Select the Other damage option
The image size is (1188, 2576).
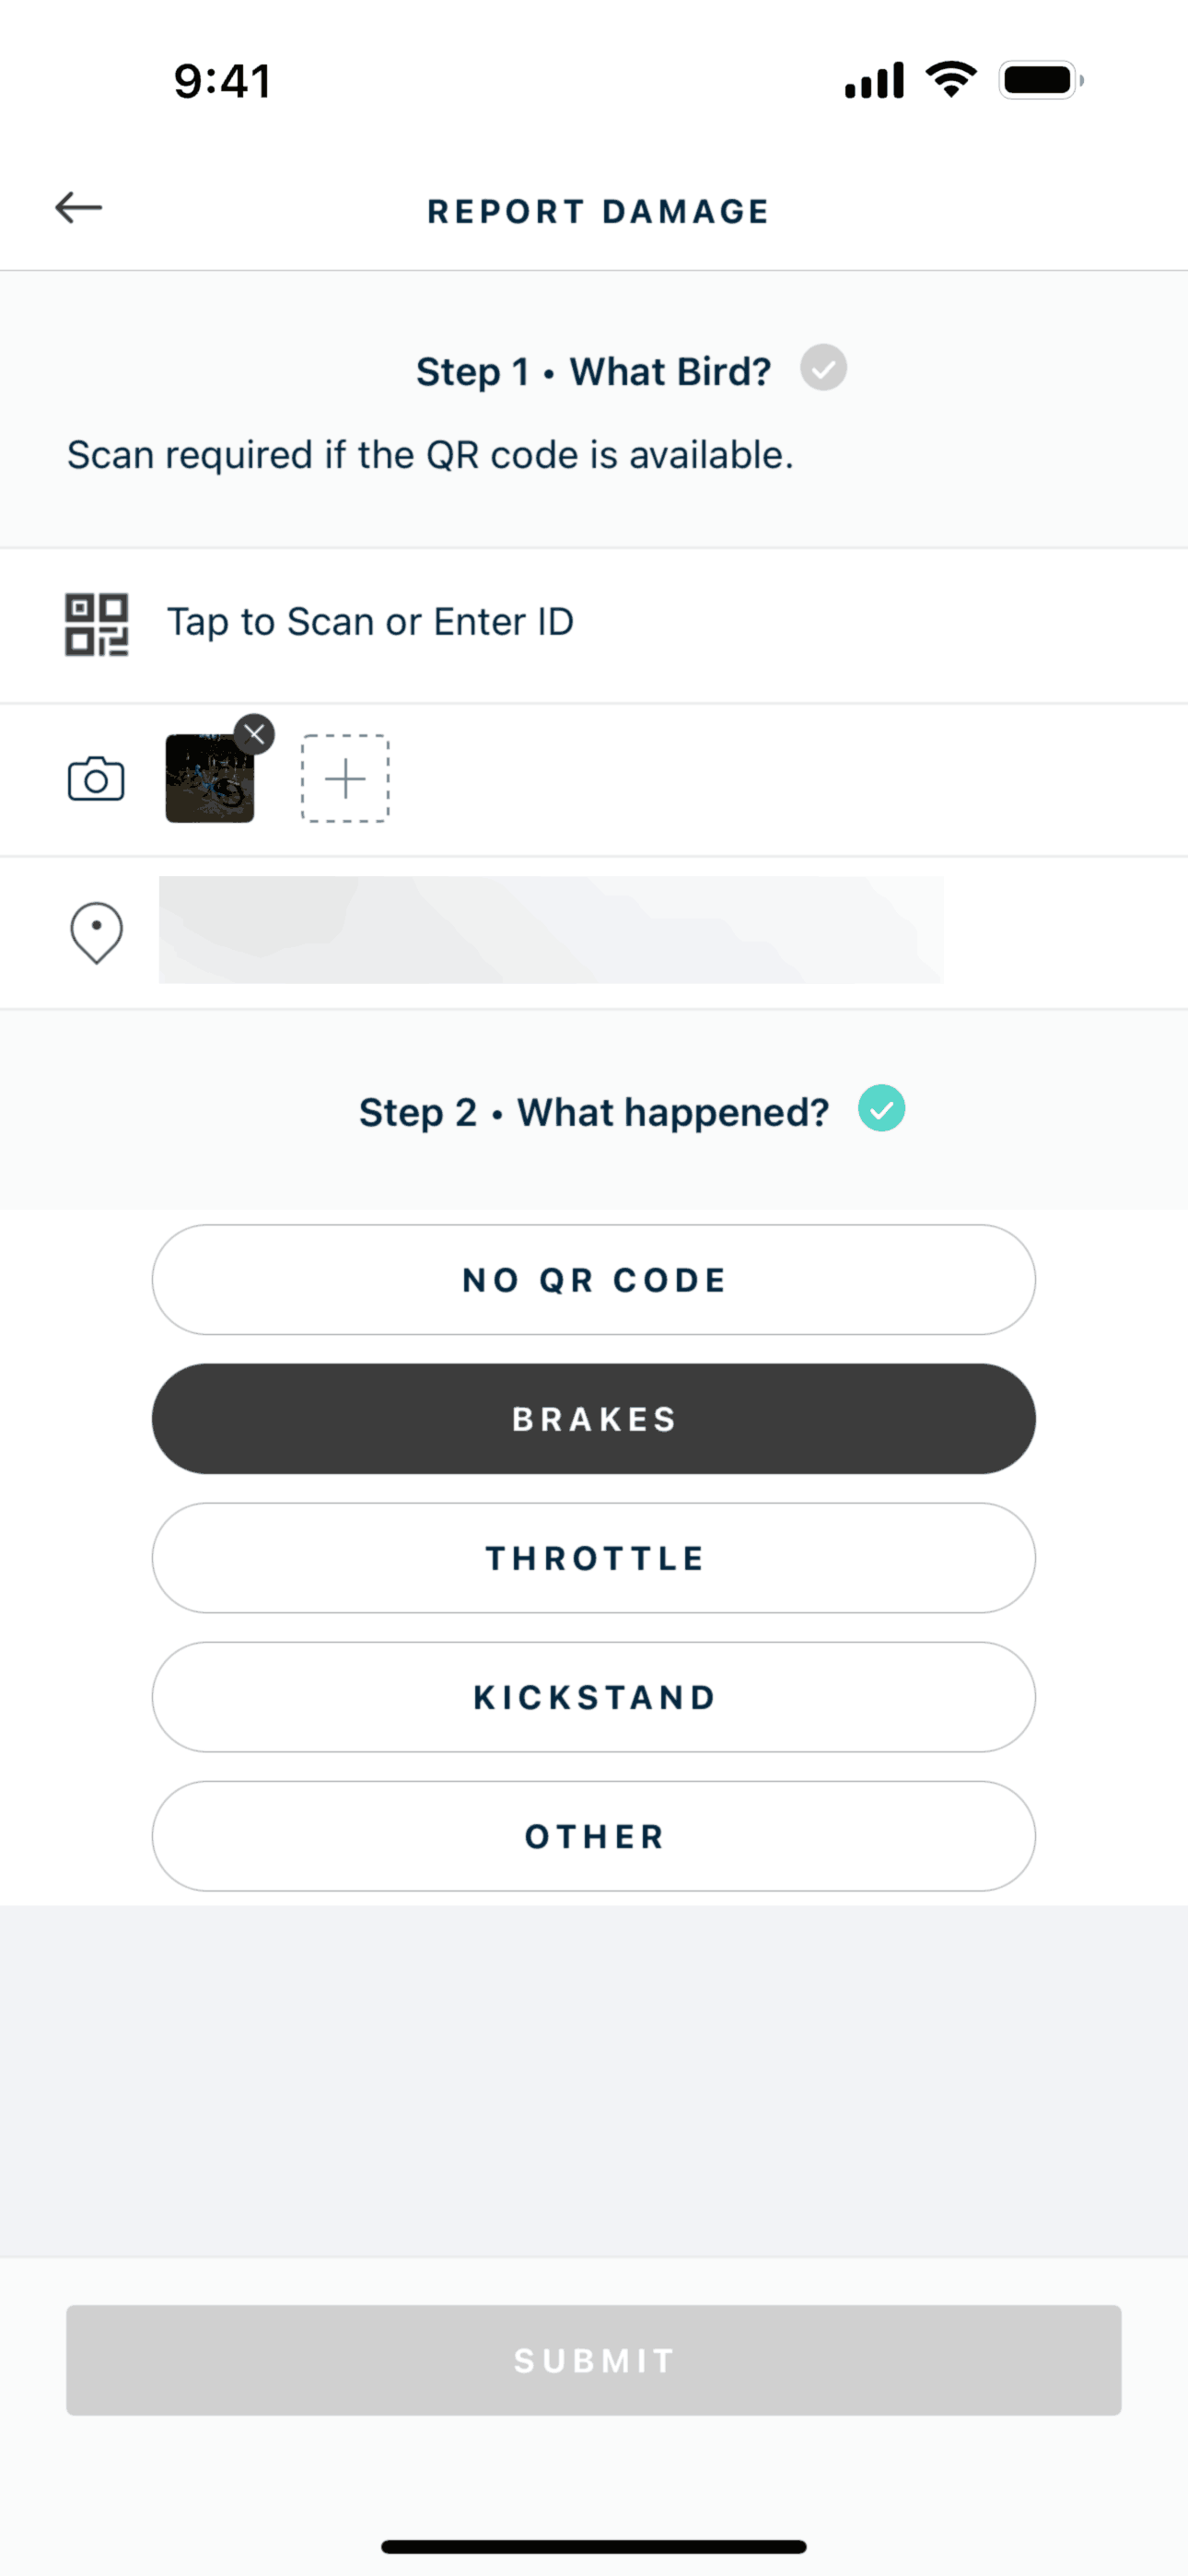(594, 1836)
